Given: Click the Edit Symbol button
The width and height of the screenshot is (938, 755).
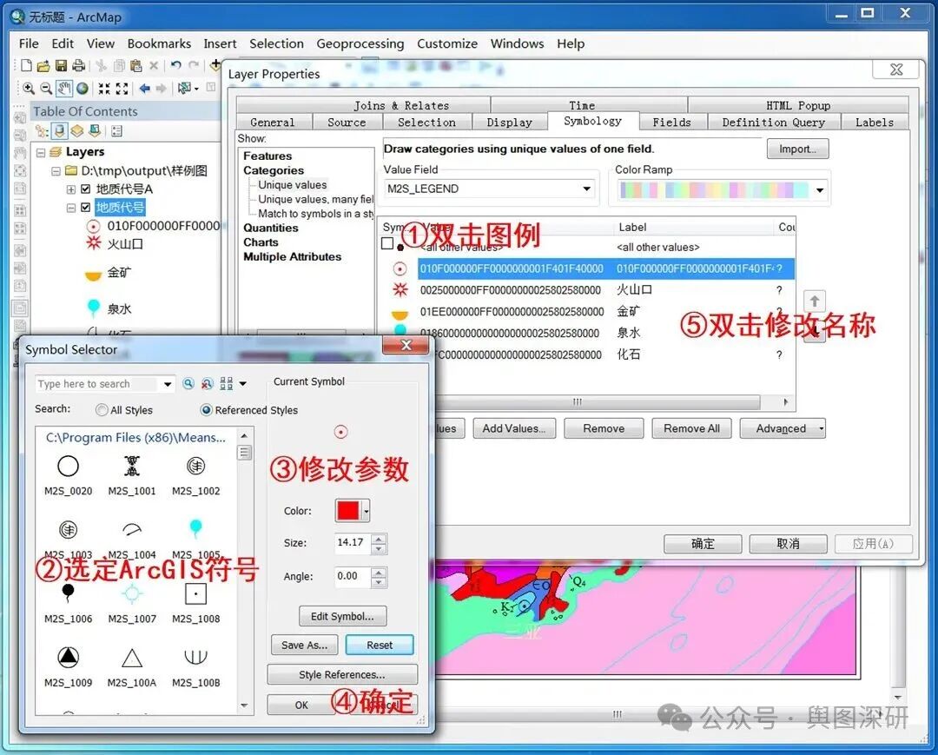Looking at the screenshot, I should pos(342,616).
